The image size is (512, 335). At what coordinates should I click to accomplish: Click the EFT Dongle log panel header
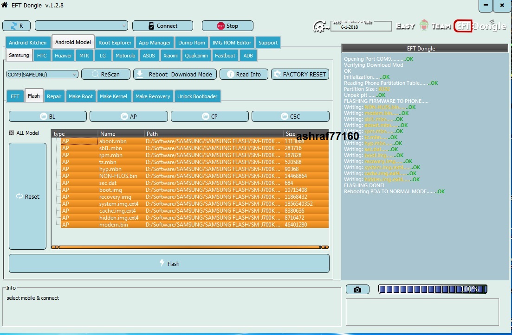(x=424, y=48)
